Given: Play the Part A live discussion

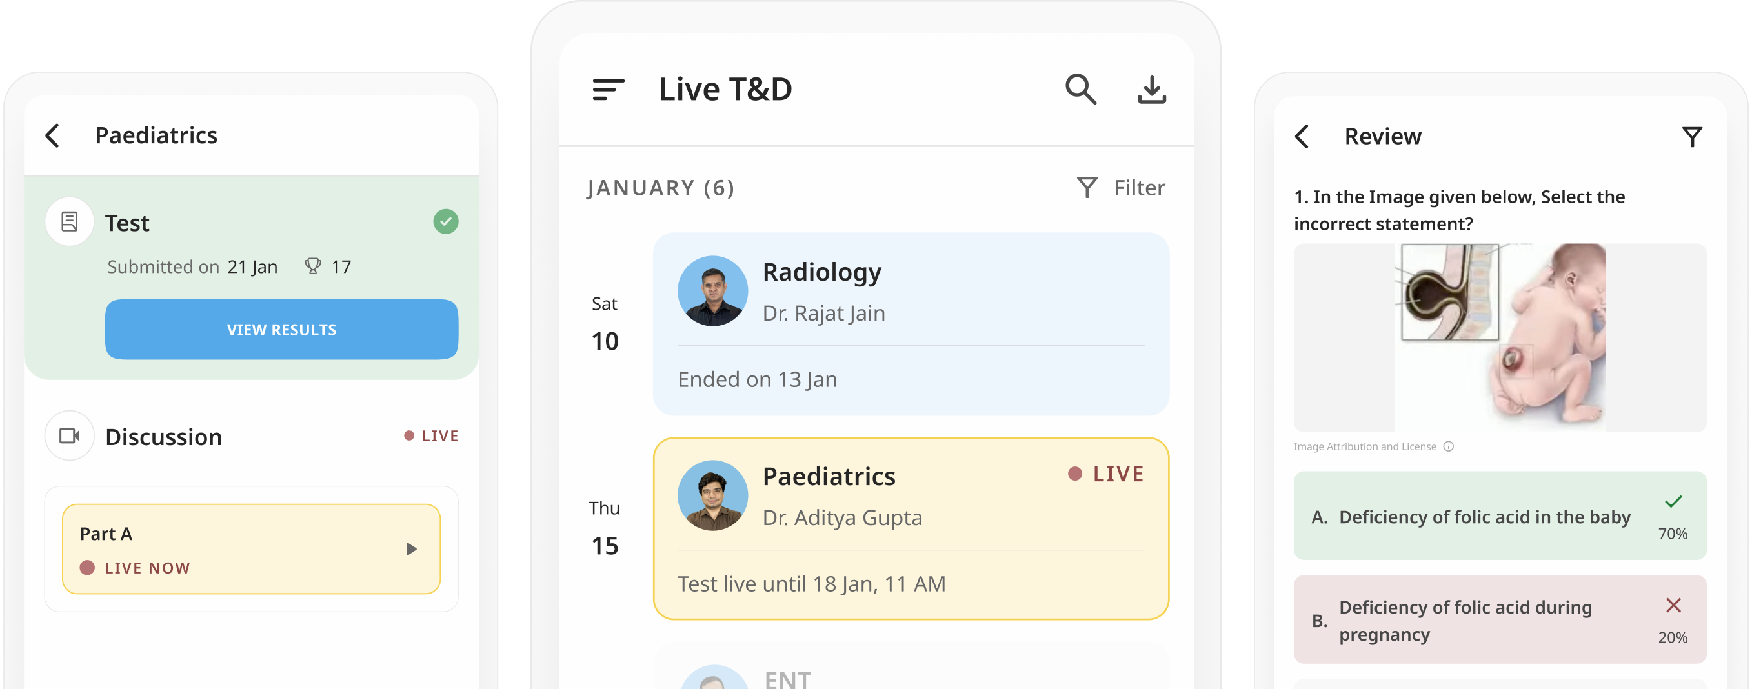Looking at the screenshot, I should pos(411,549).
